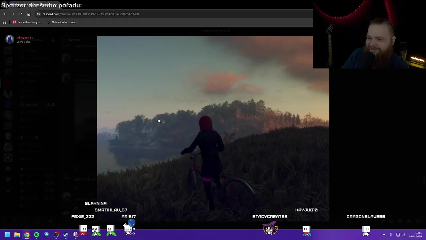Open the LevnéStavebniny.cz bookmark
Viewport: 426px width, 240px height.
(x=28, y=22)
